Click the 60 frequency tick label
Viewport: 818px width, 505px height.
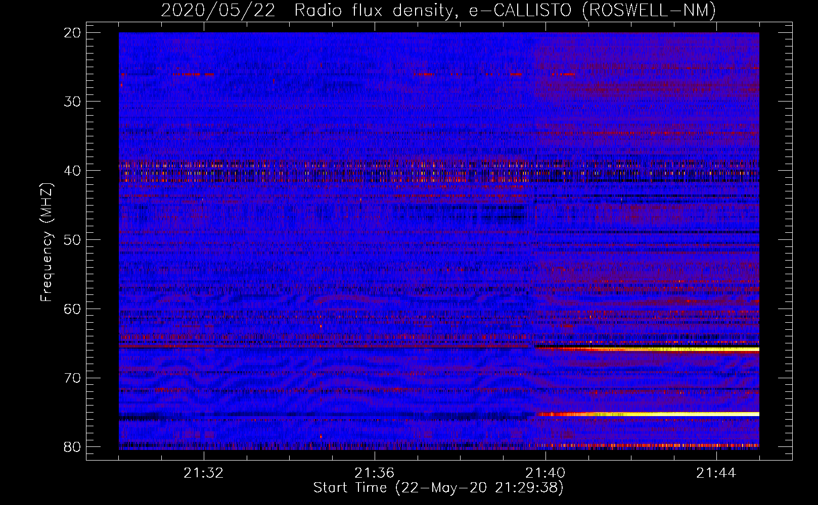click(73, 309)
